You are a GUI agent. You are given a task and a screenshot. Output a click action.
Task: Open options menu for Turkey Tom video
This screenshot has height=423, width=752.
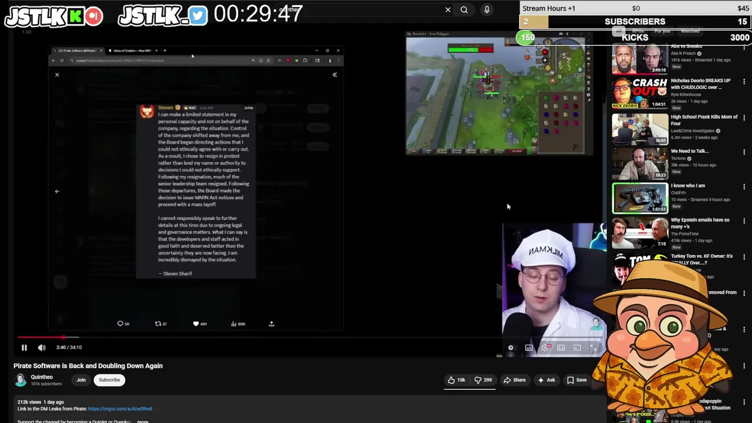point(744,257)
